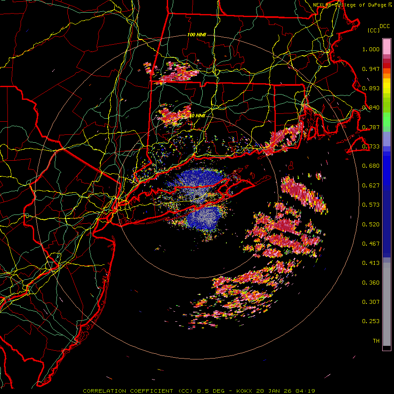The width and height of the screenshot is (394, 394).
Task: Click the NEXLAB College of DuPage header text
Action: tap(350, 5)
